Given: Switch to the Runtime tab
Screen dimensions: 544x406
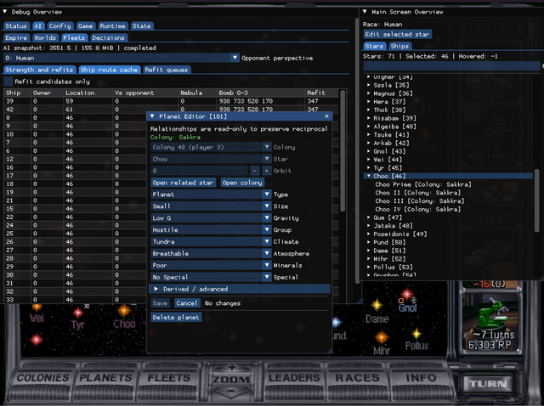Looking at the screenshot, I should 112,26.
